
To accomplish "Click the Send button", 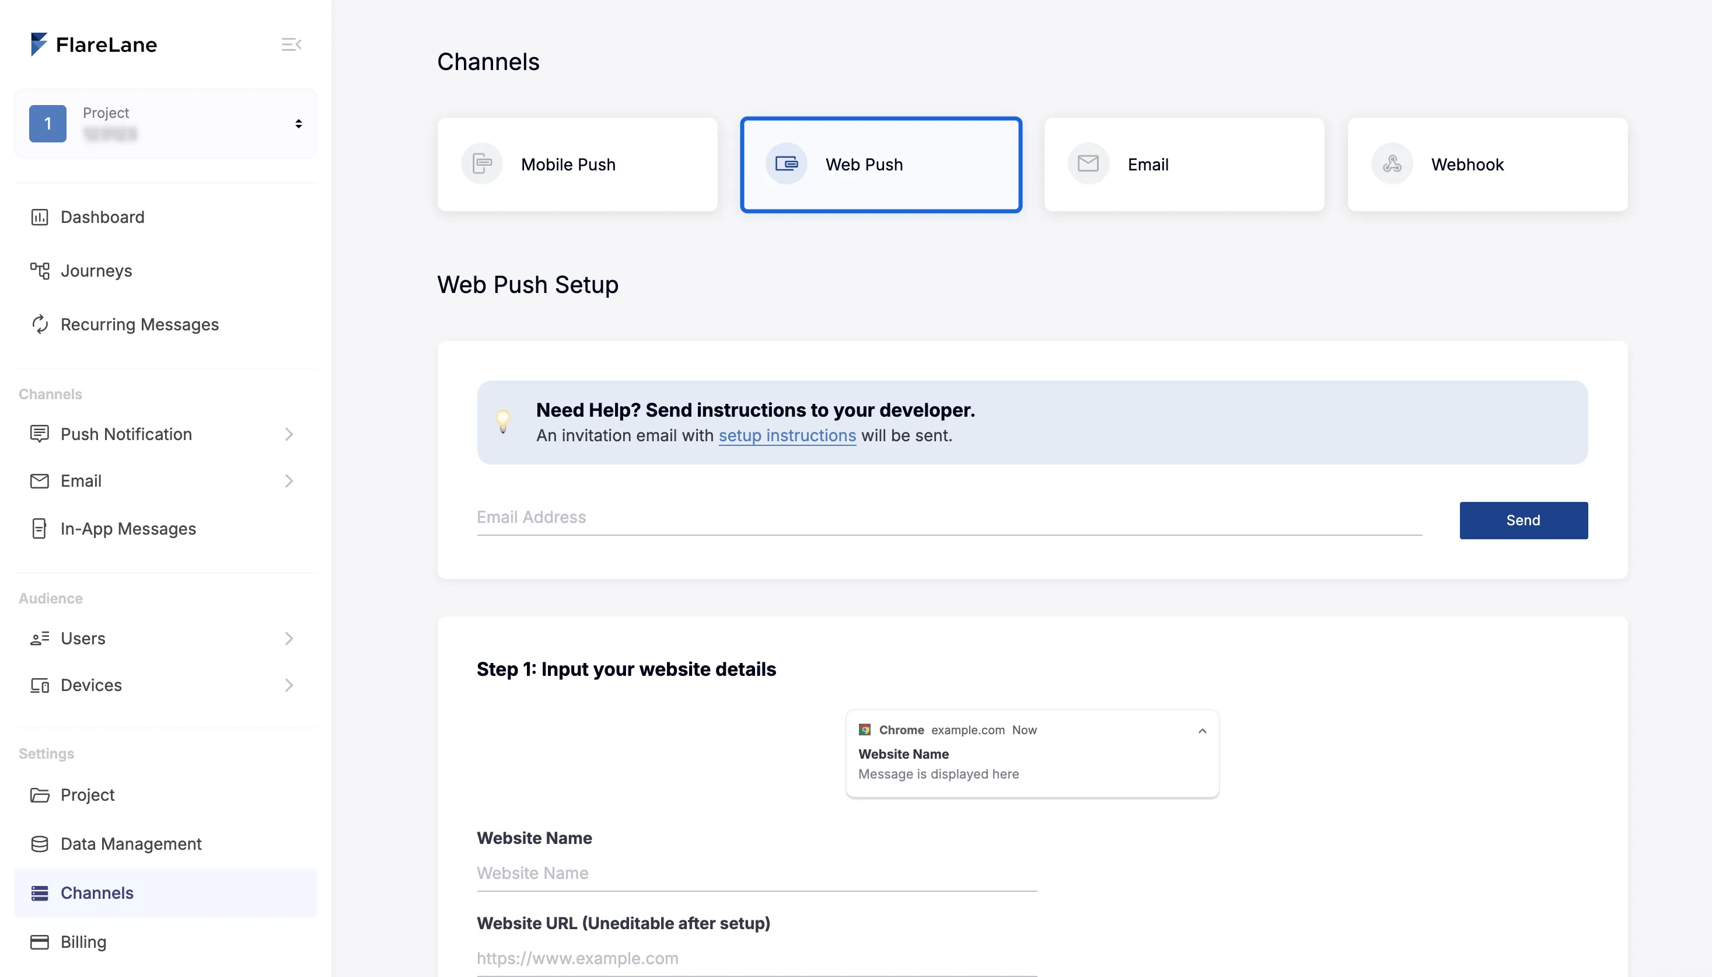I will click(1524, 520).
